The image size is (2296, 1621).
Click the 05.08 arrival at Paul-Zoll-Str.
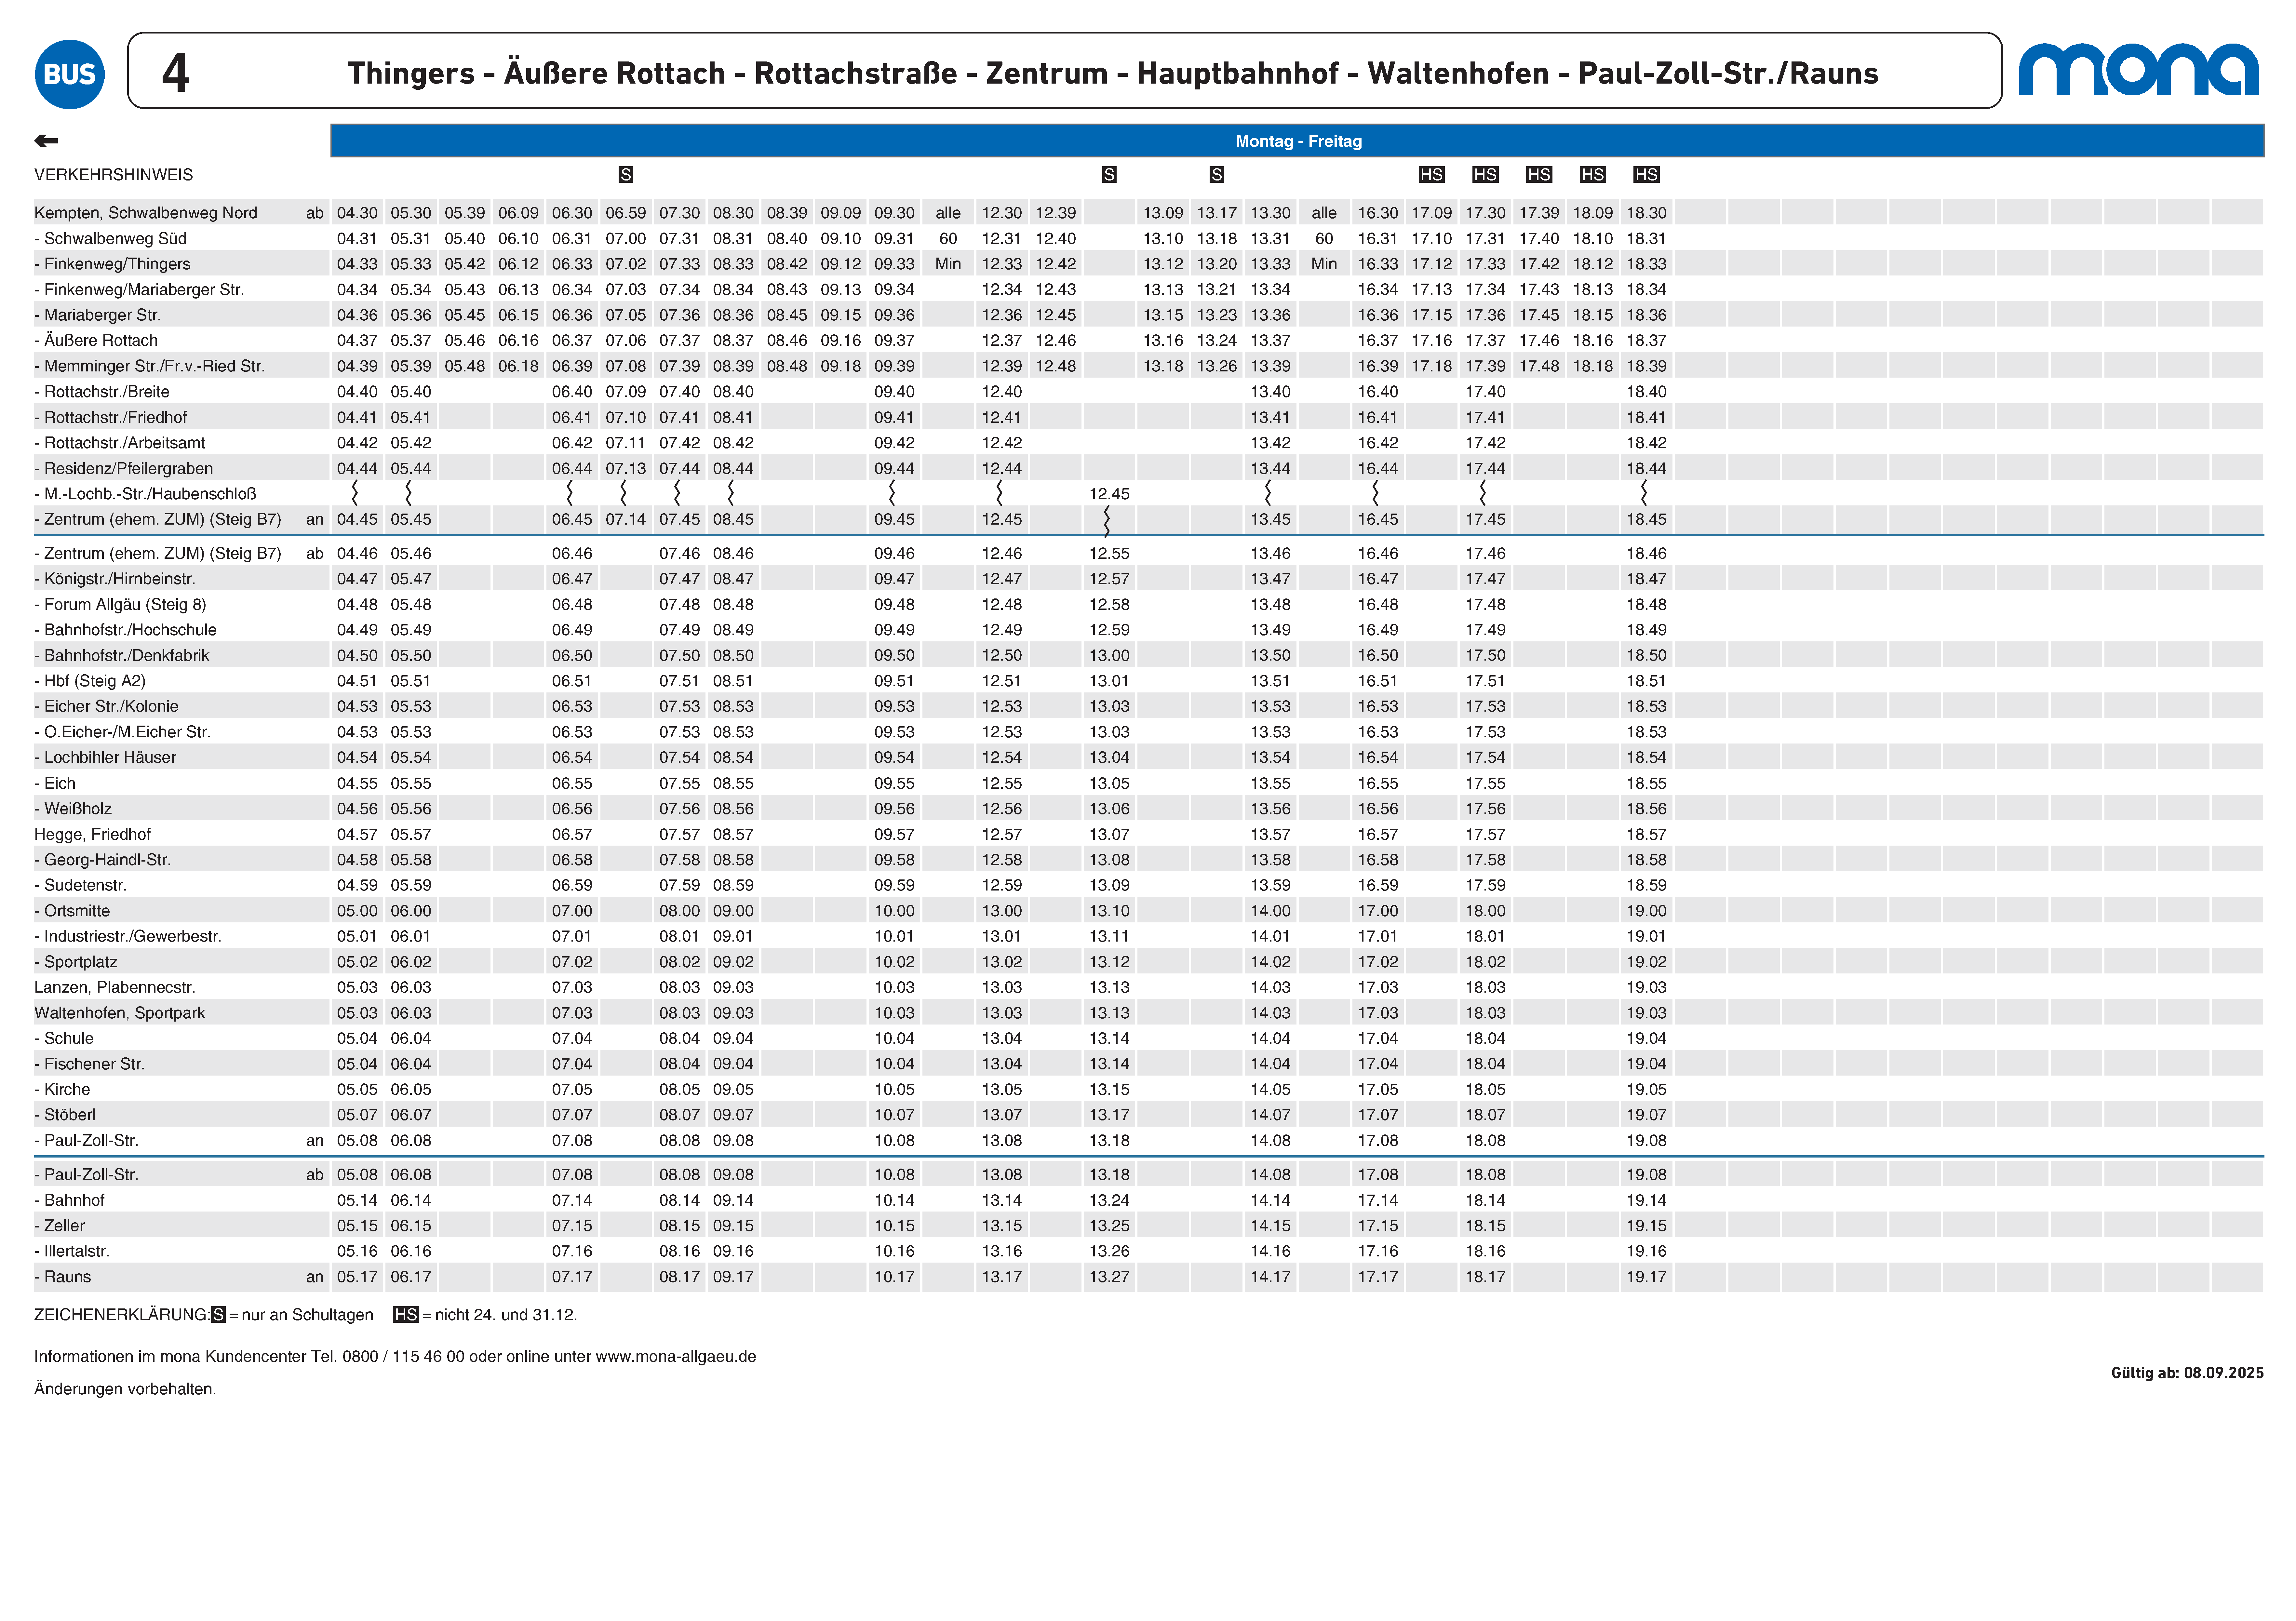(357, 1141)
